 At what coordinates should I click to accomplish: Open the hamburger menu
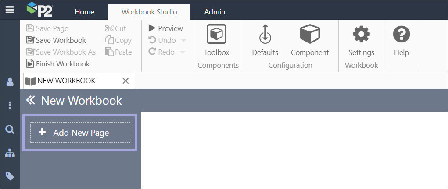coord(10,10)
